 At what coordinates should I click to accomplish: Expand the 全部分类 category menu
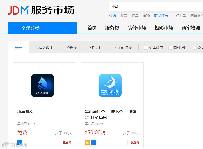point(42,28)
